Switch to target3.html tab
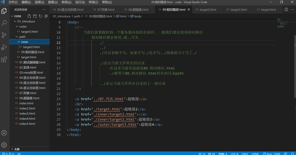The image size is (296, 155). 208,9
